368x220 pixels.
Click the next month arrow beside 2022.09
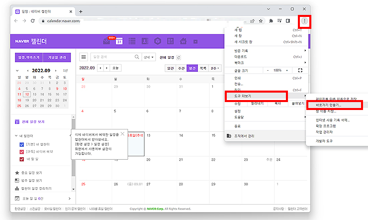106,68
